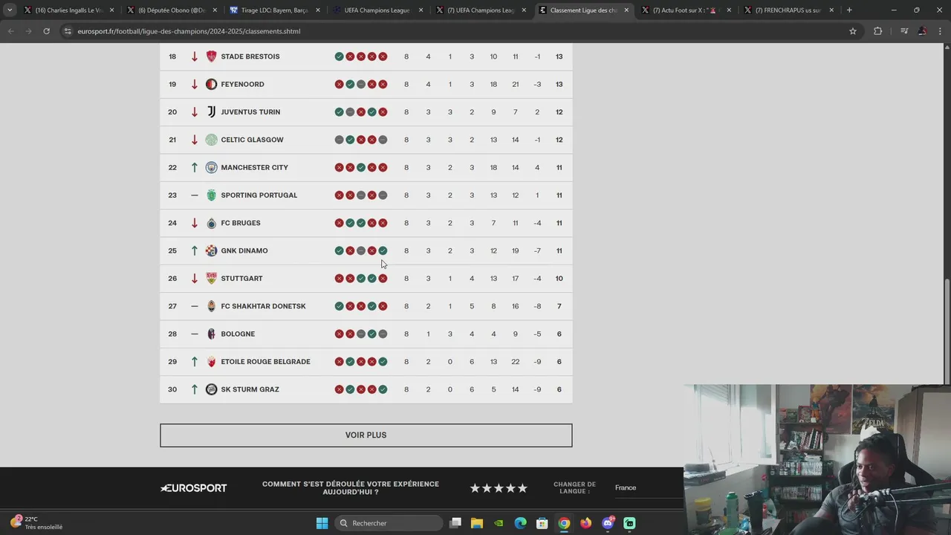Screen dimensions: 951x535
Task: Click the SK Sturm Graz logo
Action: [x=211, y=389]
